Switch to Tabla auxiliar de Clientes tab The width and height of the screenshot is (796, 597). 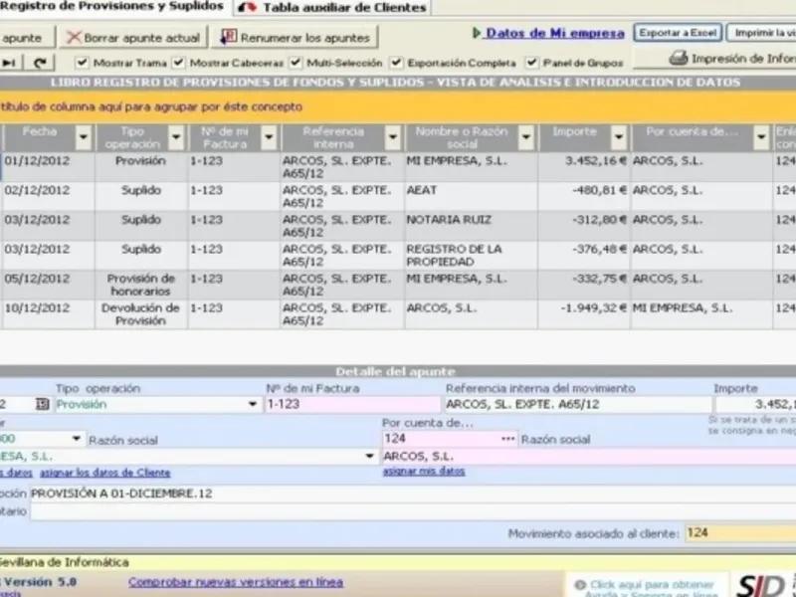click(333, 8)
